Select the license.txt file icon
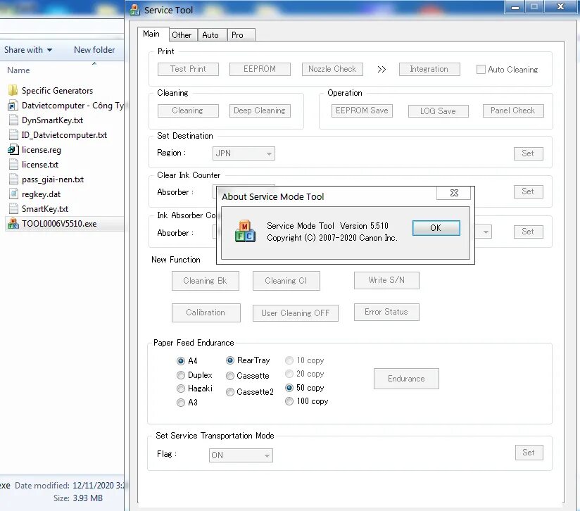The width and height of the screenshot is (580, 511). (x=13, y=165)
